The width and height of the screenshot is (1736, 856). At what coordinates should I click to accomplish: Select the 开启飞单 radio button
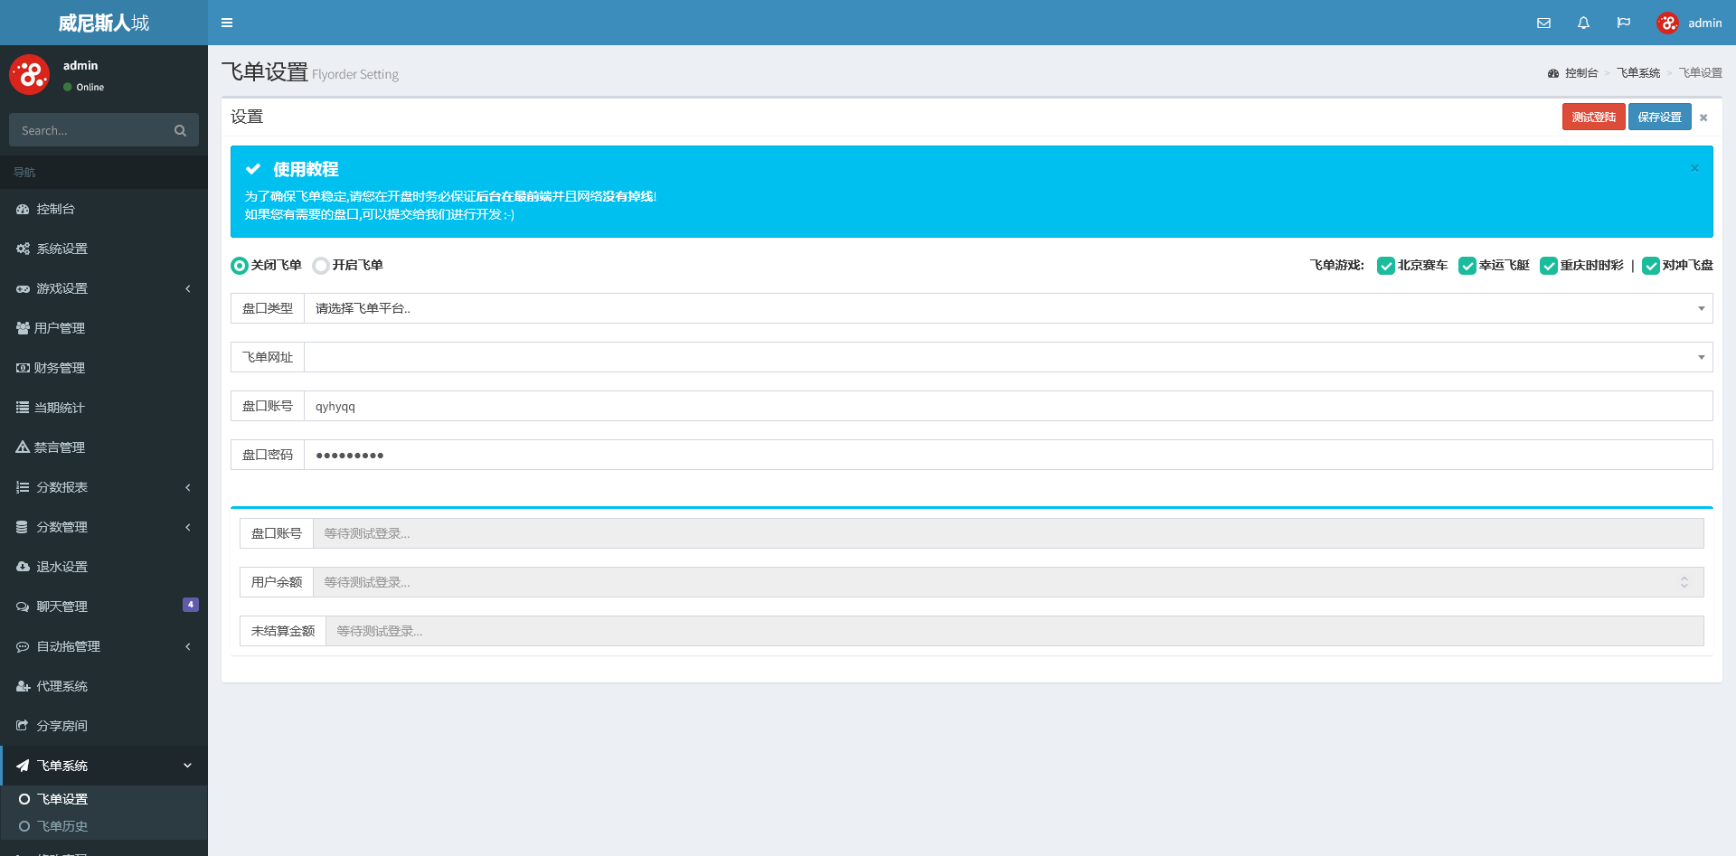[321, 266]
